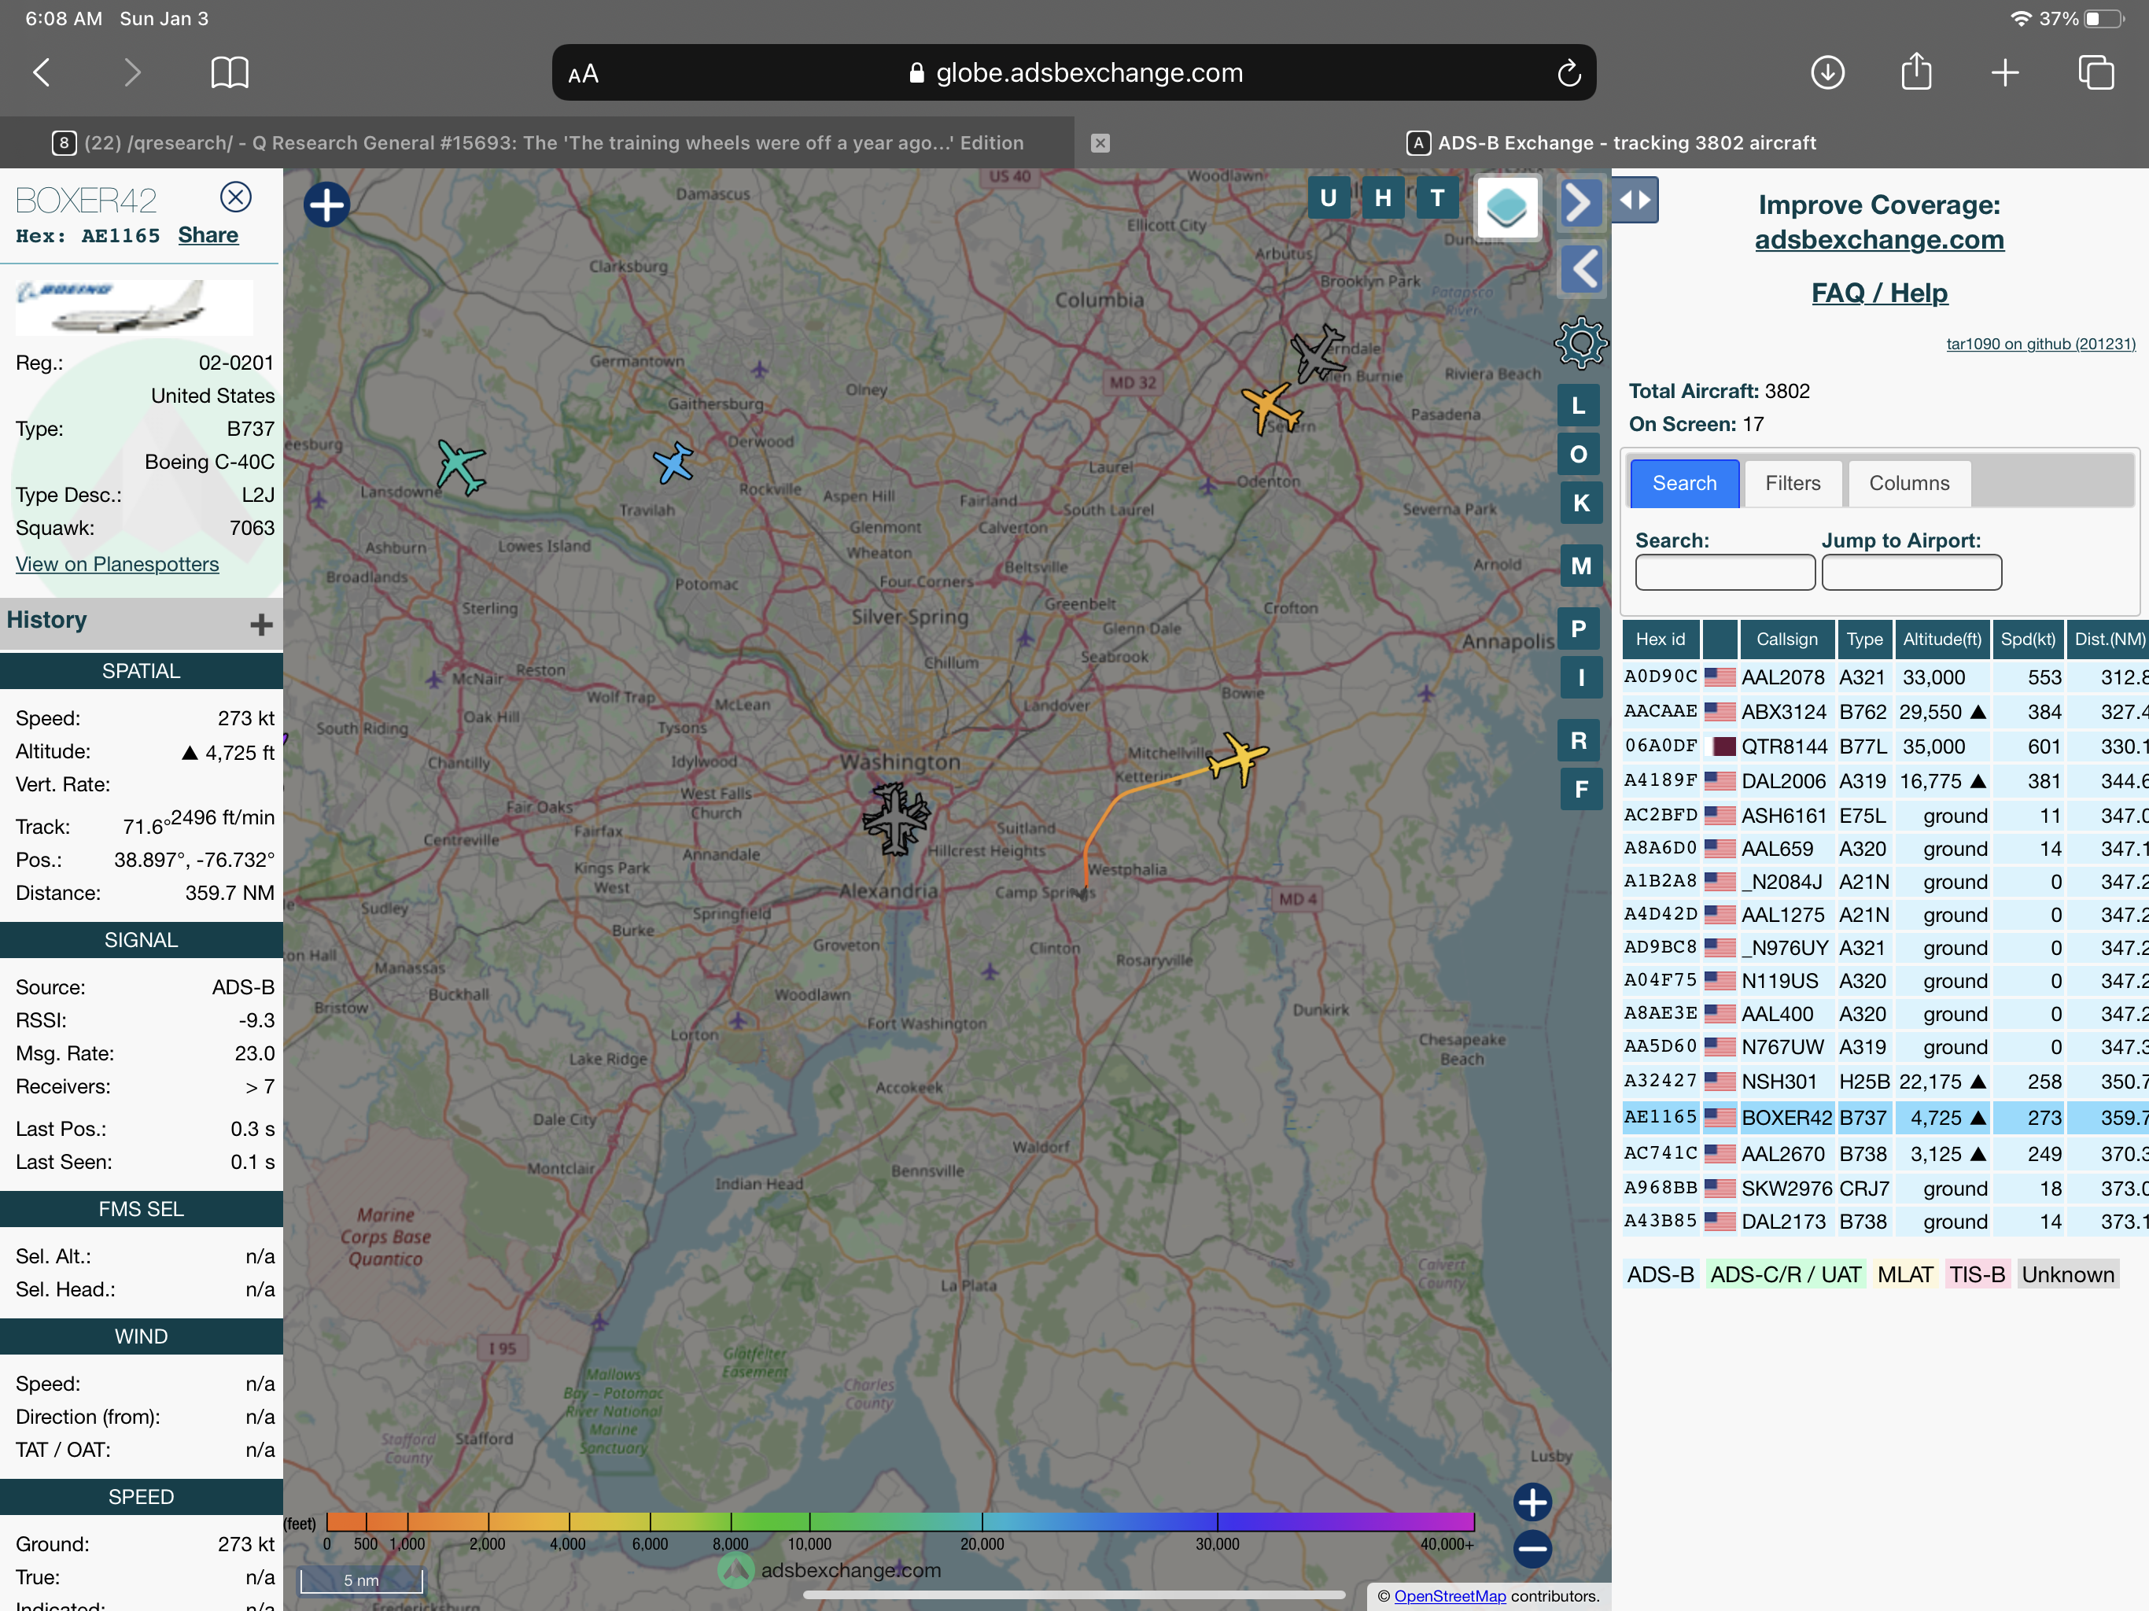Expand the History section plus

tap(260, 624)
